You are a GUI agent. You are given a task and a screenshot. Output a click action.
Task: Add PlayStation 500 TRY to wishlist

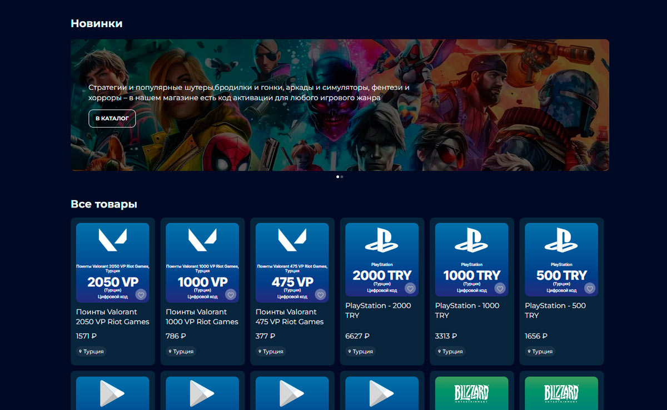click(x=590, y=288)
